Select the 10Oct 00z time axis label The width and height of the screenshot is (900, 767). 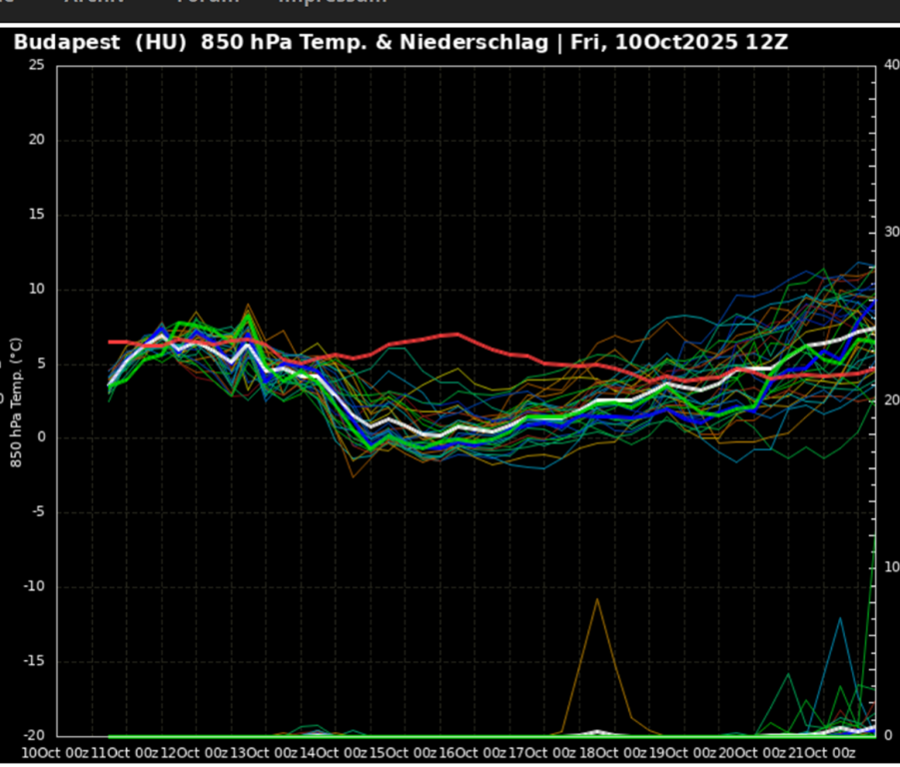55,752
